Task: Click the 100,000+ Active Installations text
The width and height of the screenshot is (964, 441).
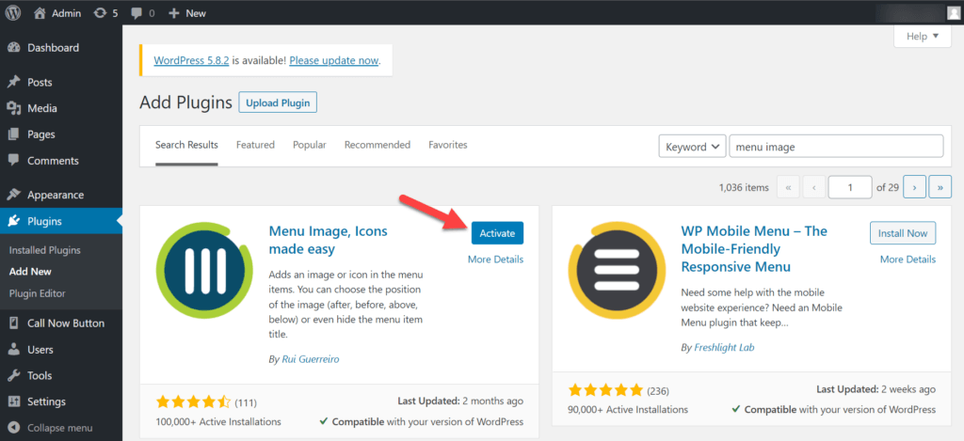Action: click(x=218, y=422)
